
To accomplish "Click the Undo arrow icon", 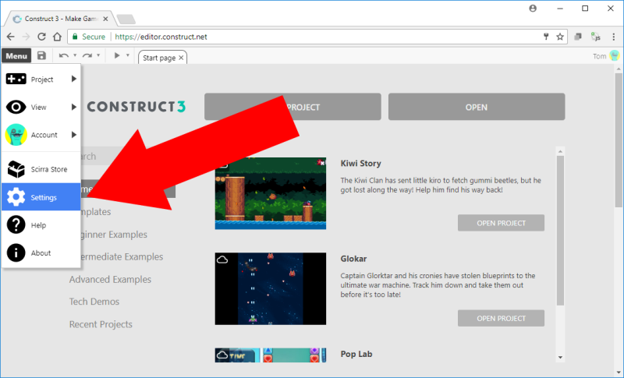I will (63, 56).
